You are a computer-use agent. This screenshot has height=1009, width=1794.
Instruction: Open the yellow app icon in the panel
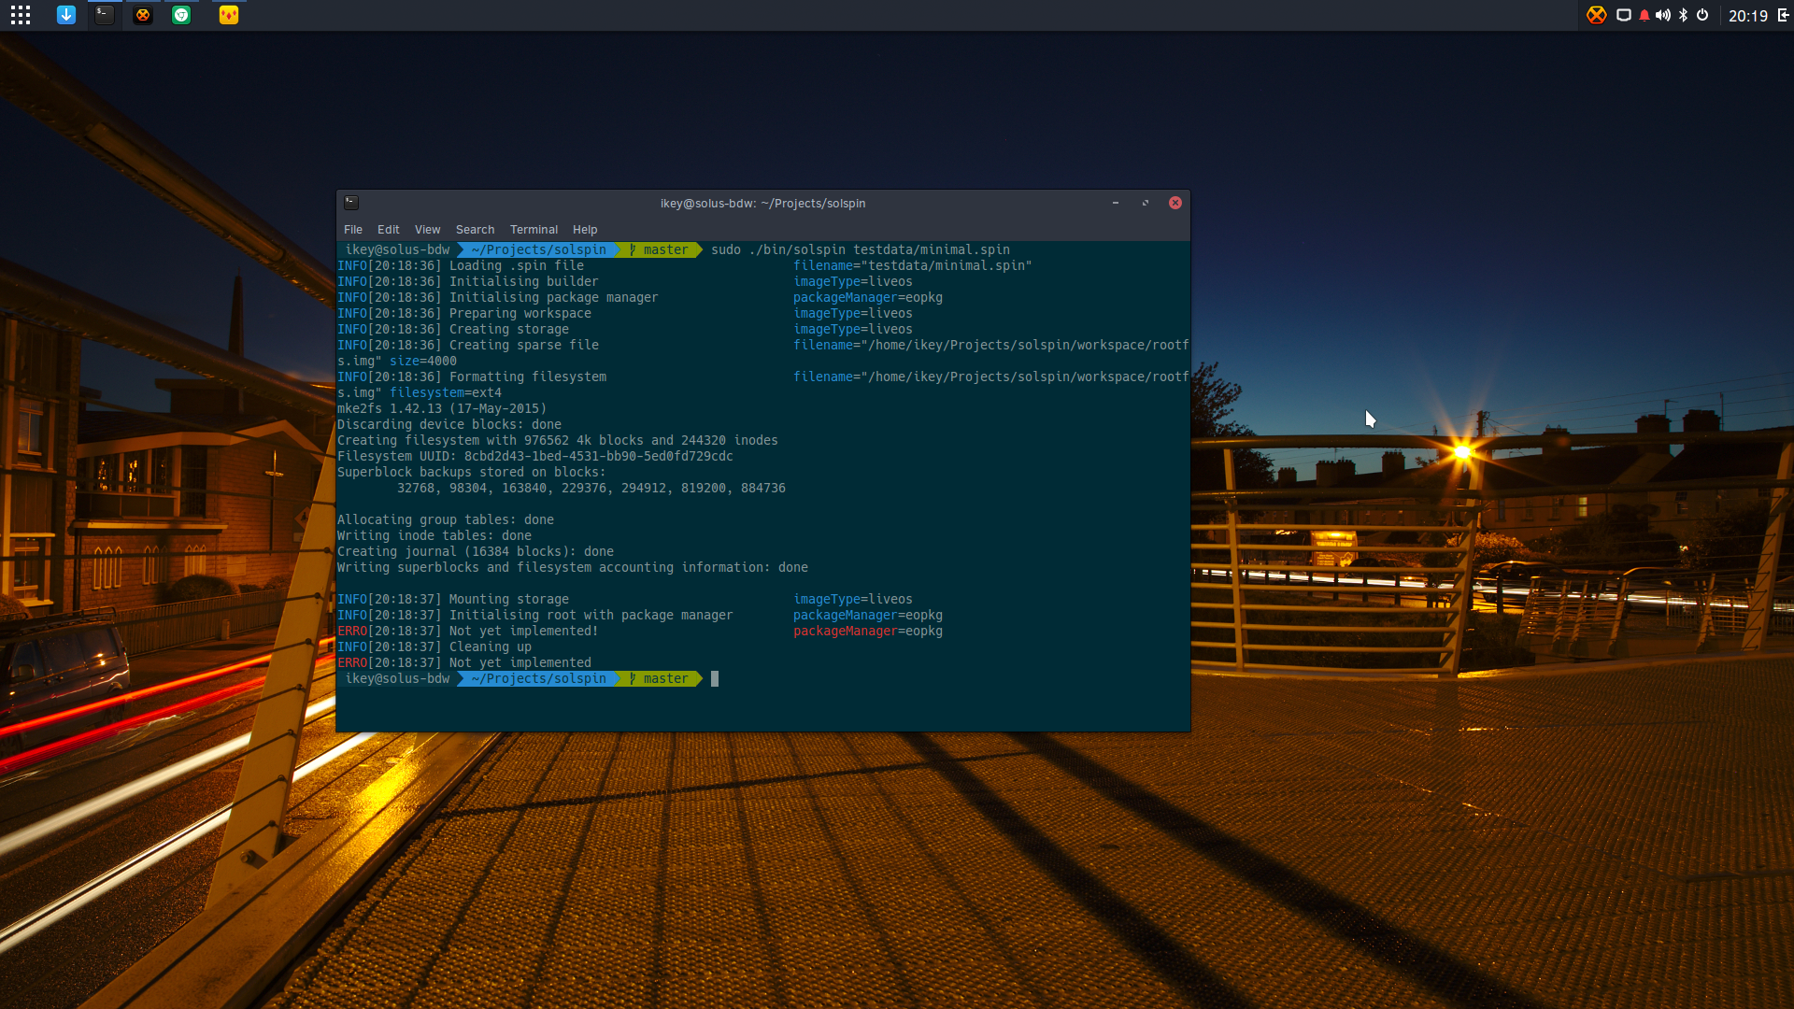pos(229,15)
